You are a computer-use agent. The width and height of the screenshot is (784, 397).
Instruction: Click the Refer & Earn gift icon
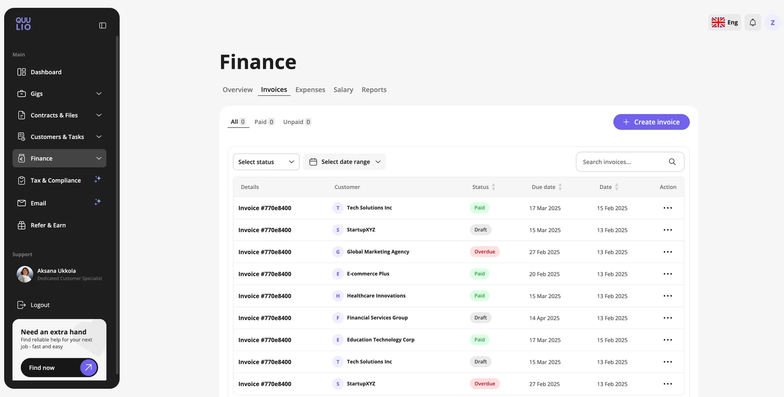[x=22, y=225]
